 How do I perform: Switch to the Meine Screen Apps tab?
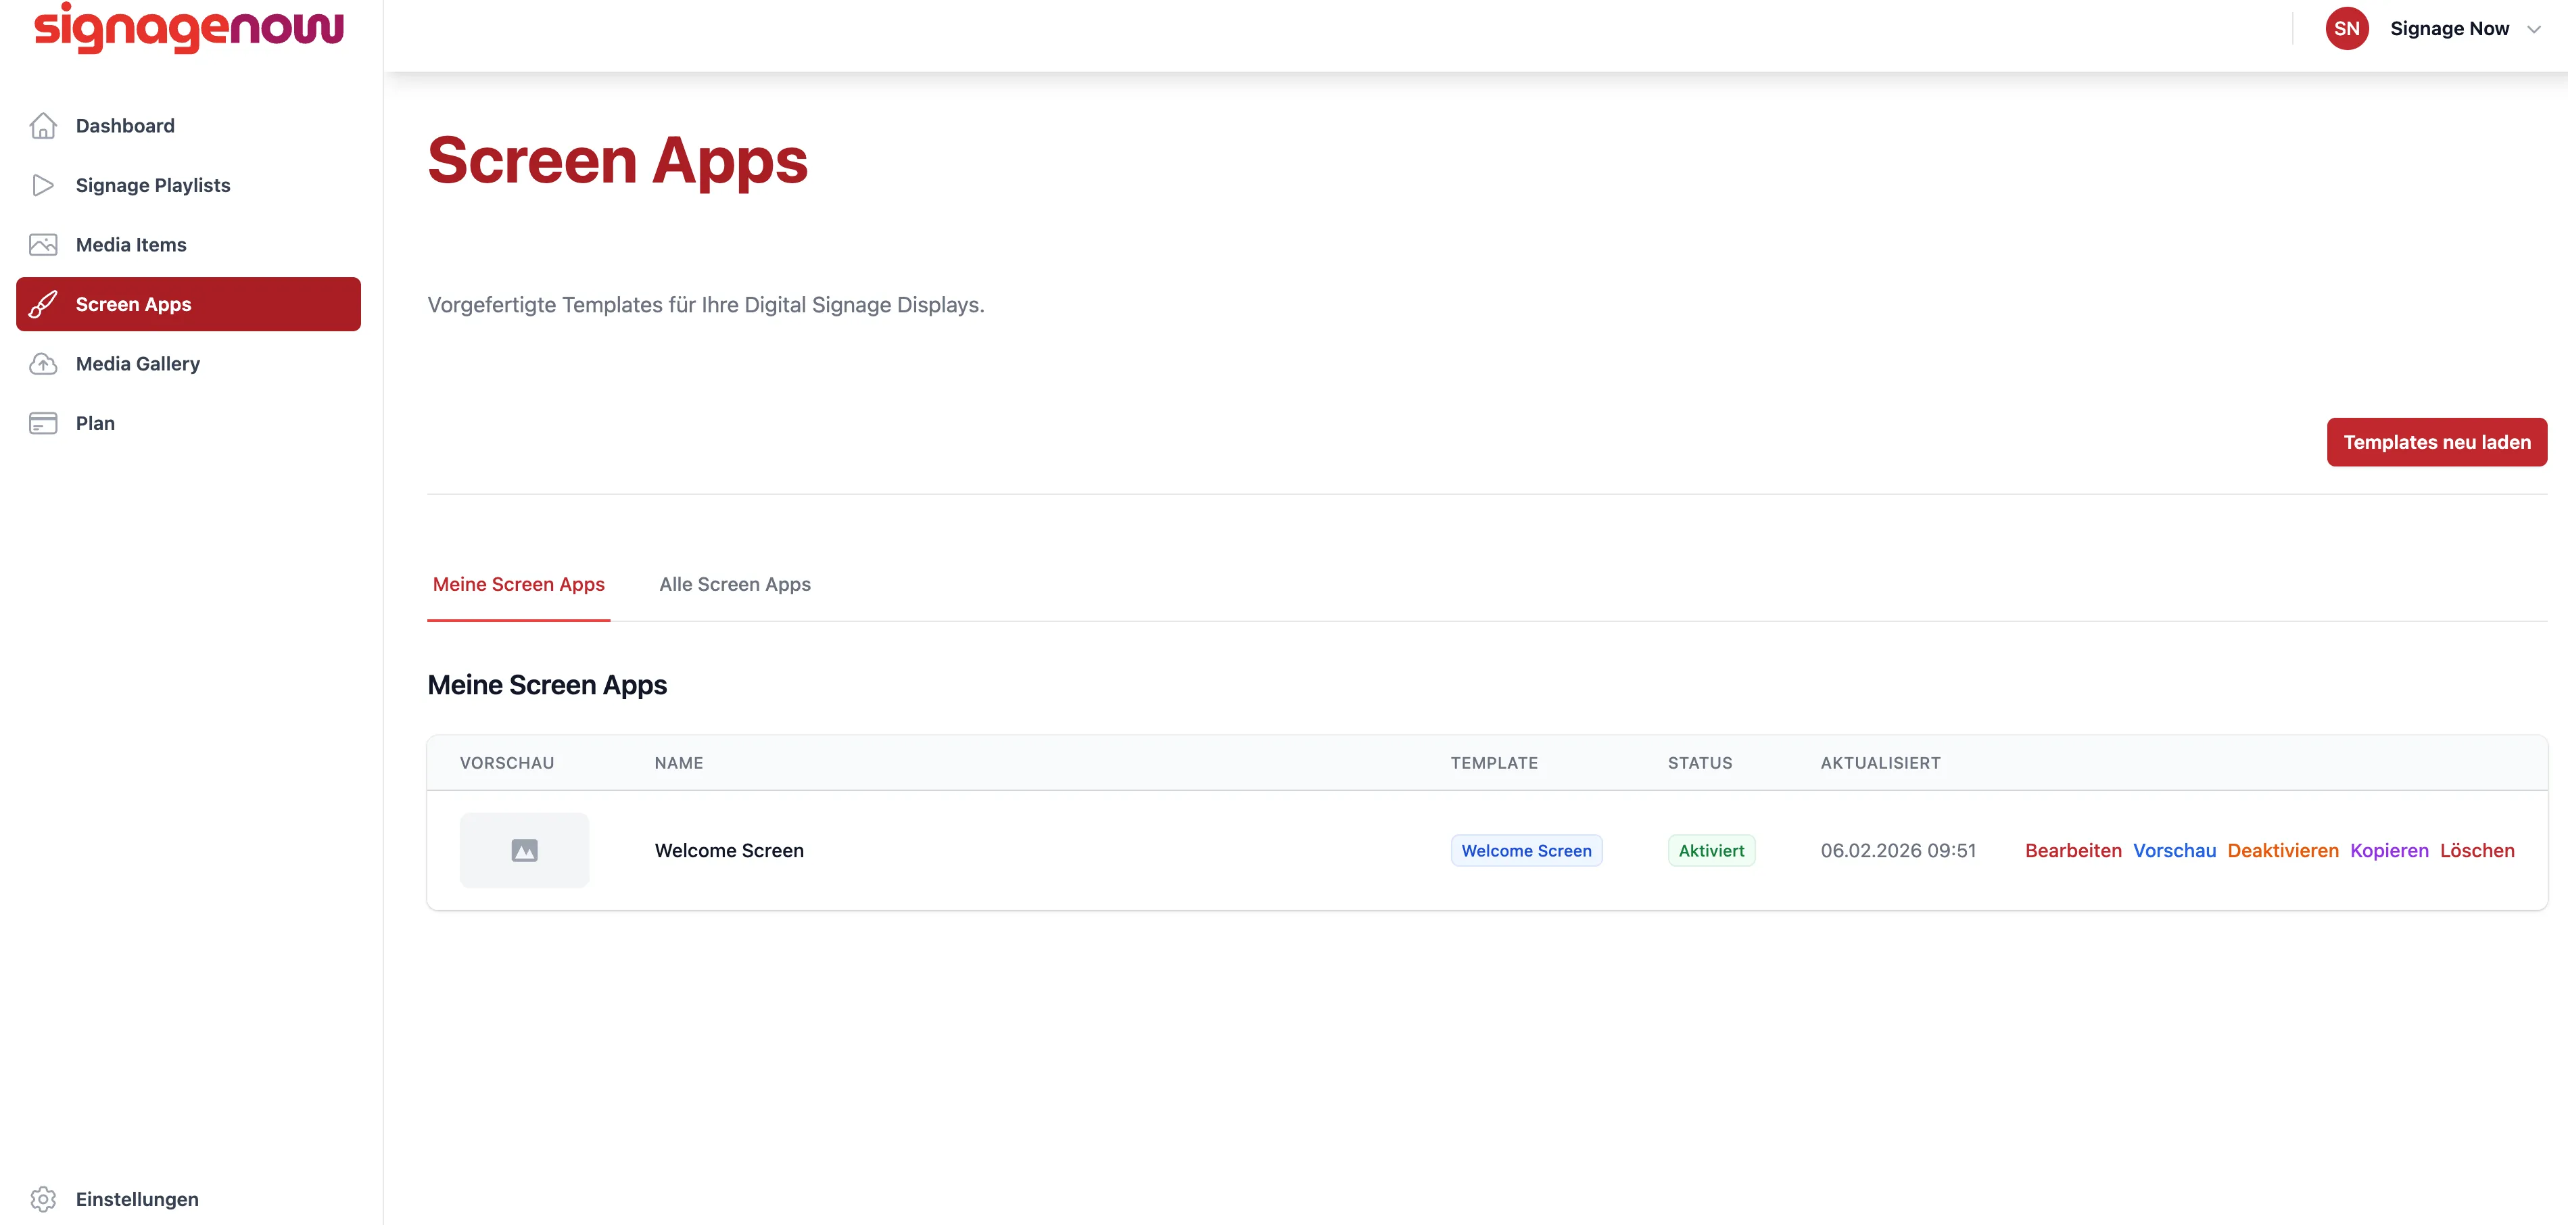click(519, 585)
